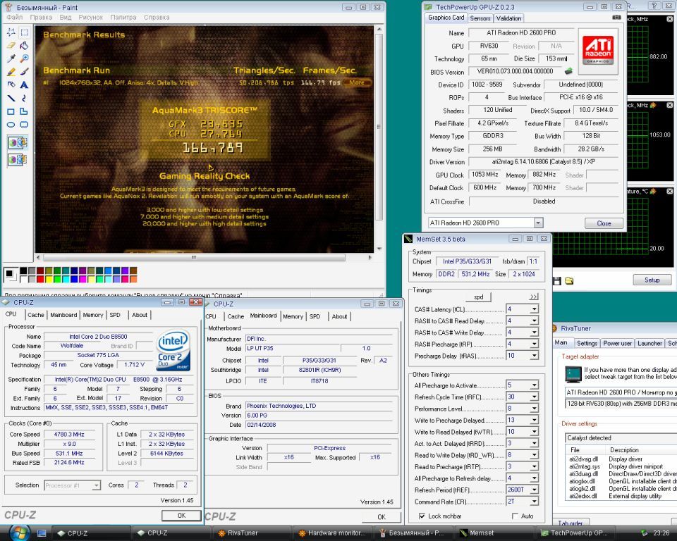Select the rectangular Select tool in Paint

point(25,32)
